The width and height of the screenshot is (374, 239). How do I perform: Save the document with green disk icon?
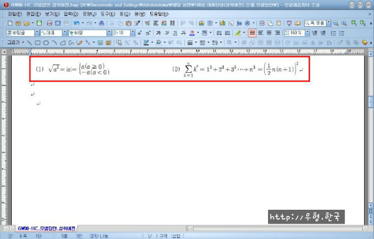pos(39,23)
